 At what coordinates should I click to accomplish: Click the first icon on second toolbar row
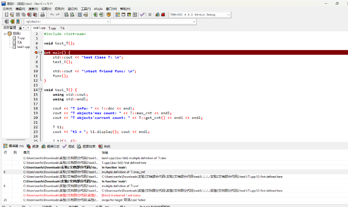click(x=6, y=21)
